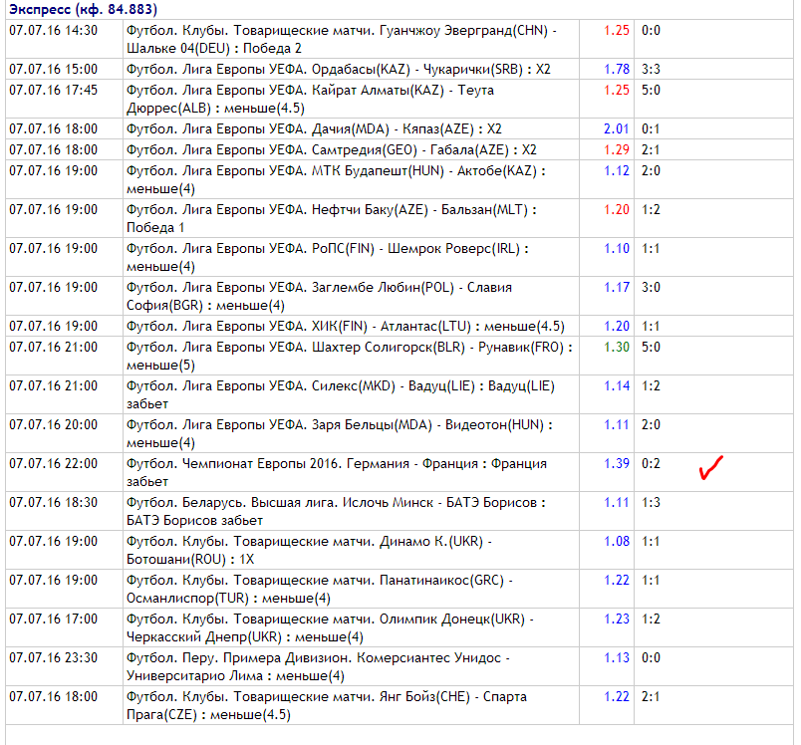Image resolution: width=801 pixels, height=745 pixels.
Task: Click score 0:2 in the Германия - Франция row
Action: [x=651, y=463]
